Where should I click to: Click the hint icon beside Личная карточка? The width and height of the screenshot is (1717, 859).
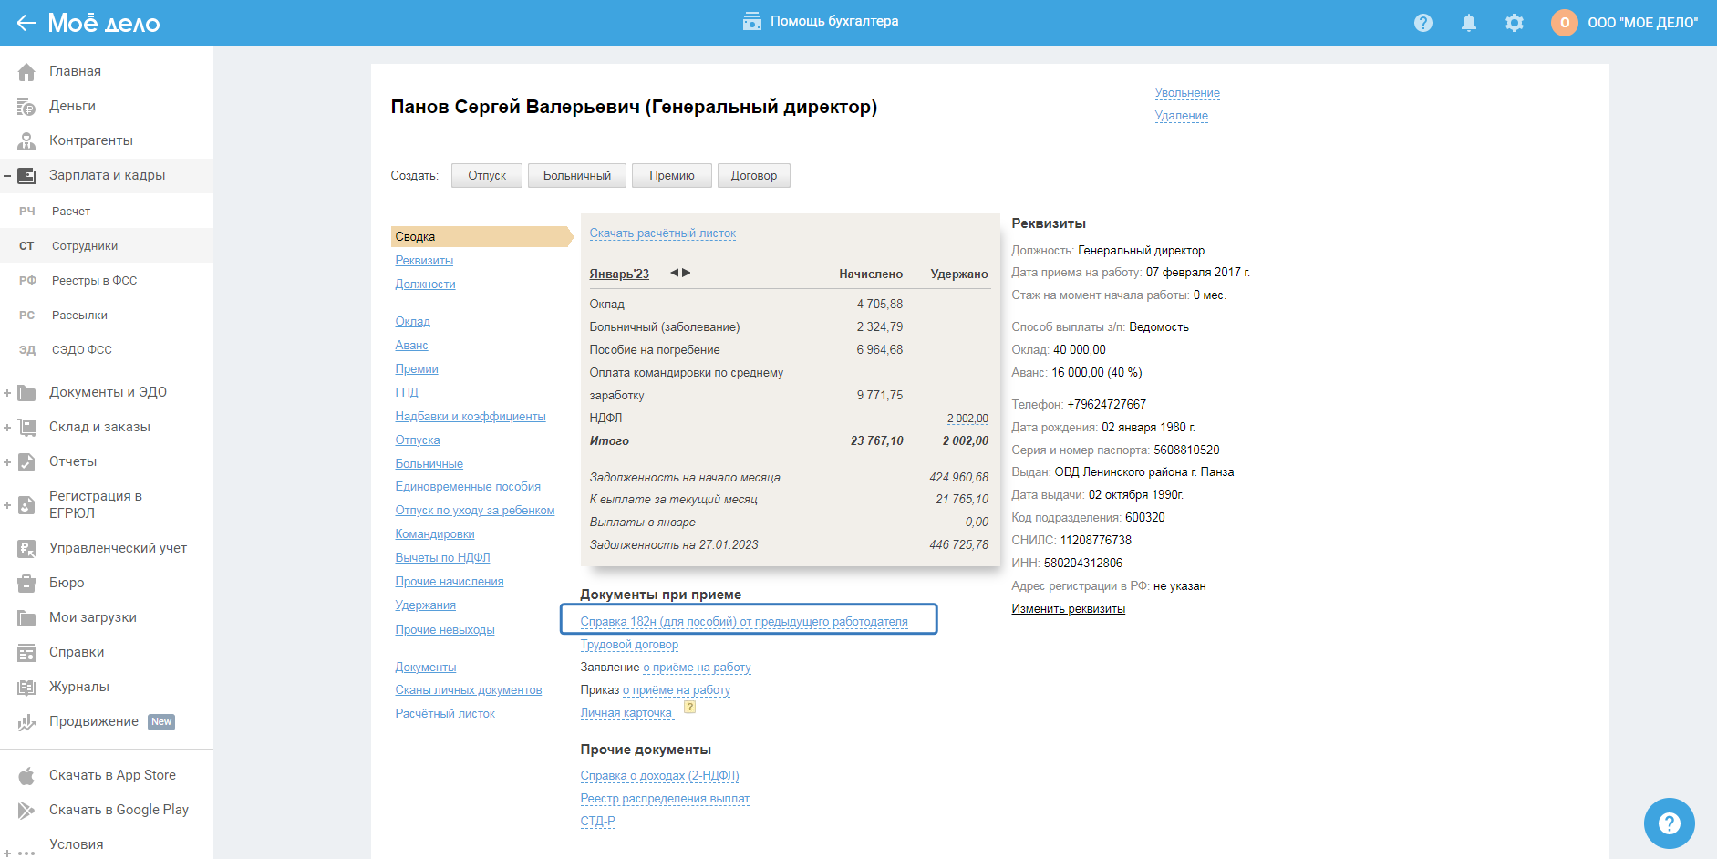click(690, 708)
